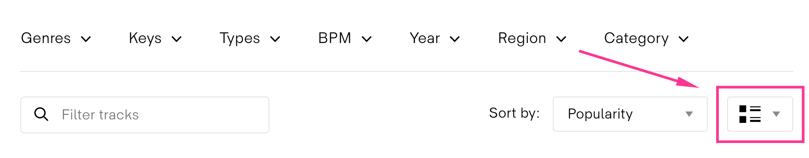Open the Keys filter menu
809x158 pixels.
(145, 38)
